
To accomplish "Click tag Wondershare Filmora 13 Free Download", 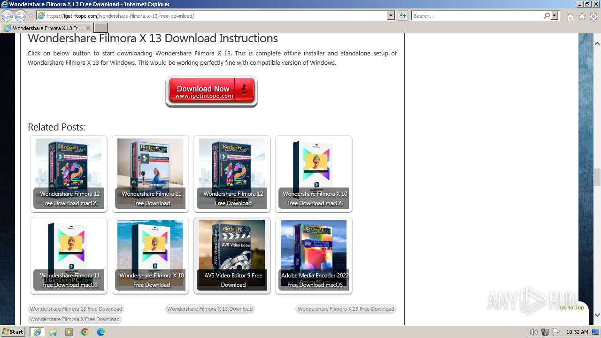I will click(76, 309).
